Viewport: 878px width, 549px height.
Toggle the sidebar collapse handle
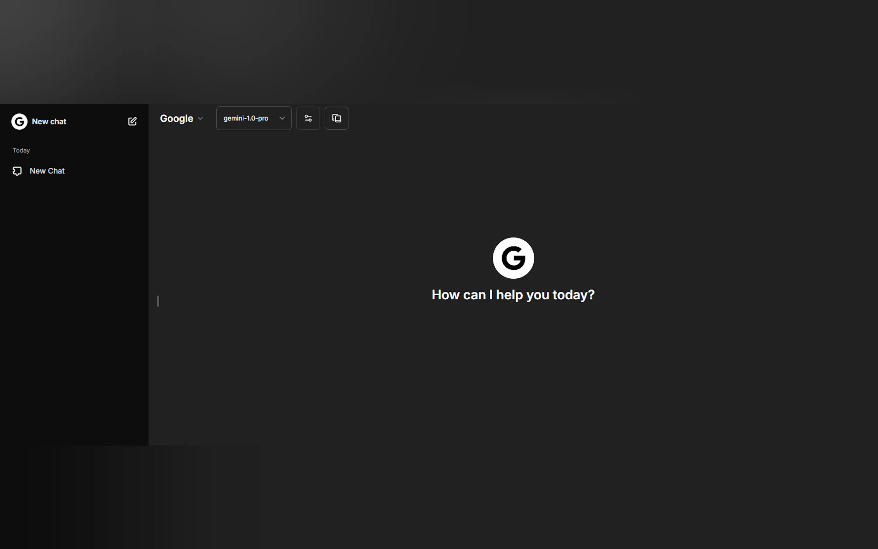tap(158, 301)
